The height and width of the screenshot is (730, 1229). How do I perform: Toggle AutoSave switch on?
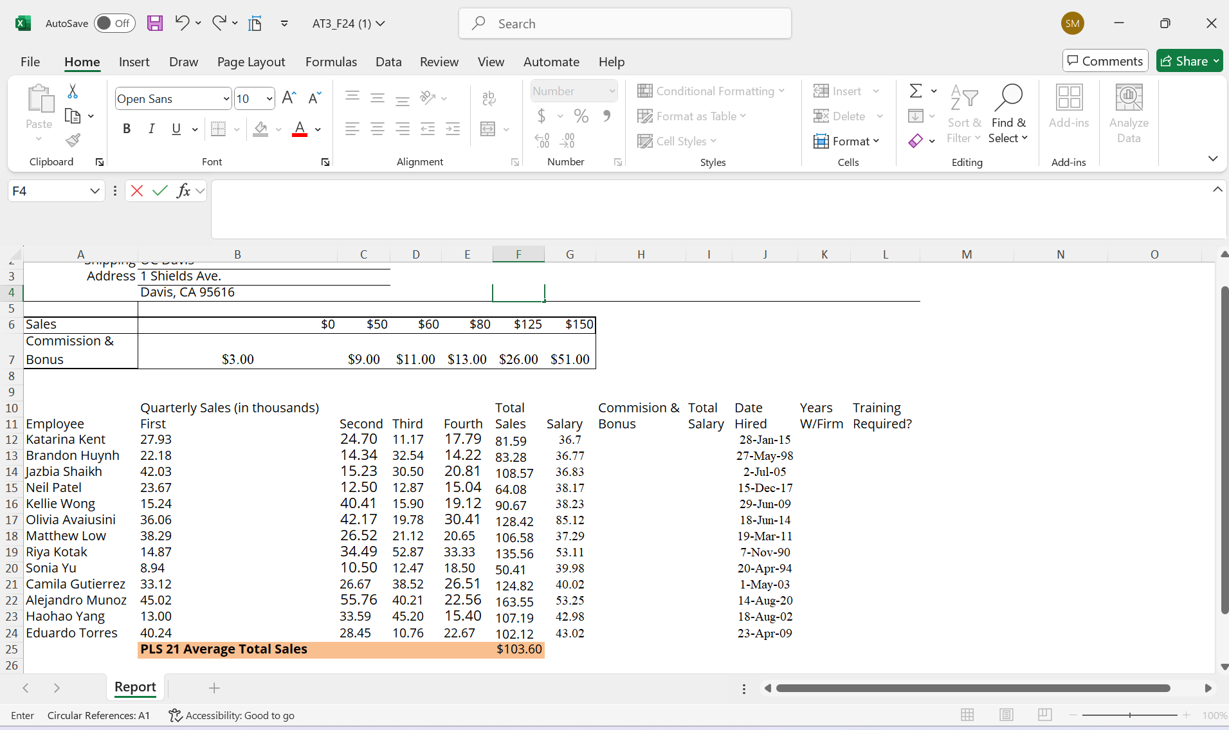click(114, 23)
